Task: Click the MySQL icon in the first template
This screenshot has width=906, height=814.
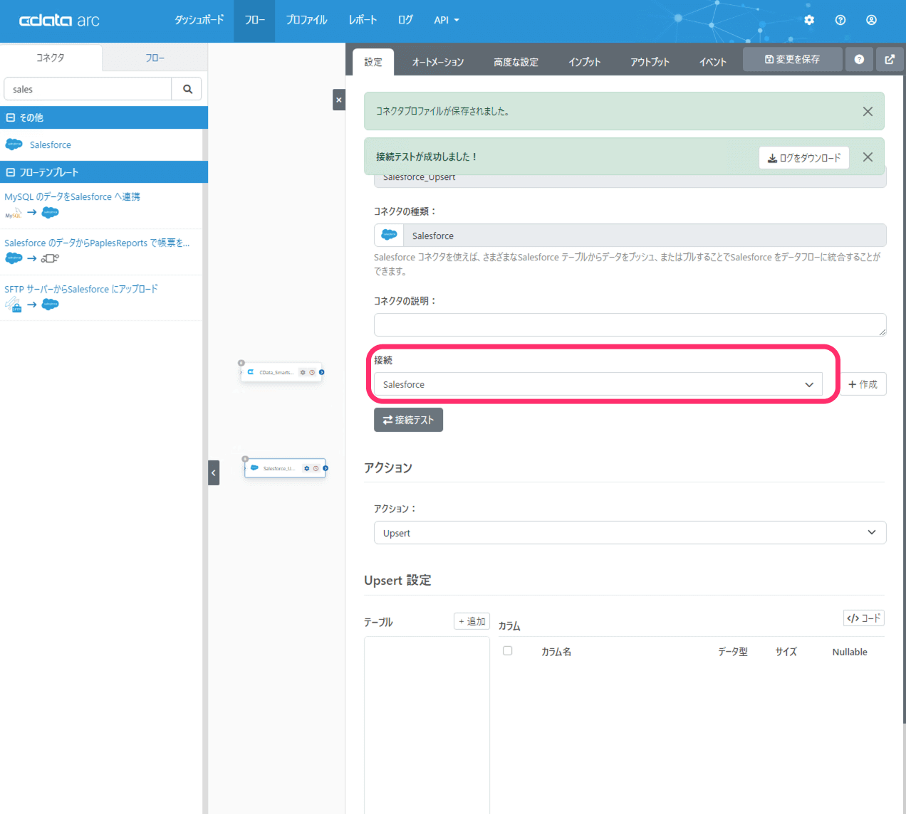Action: 13,213
